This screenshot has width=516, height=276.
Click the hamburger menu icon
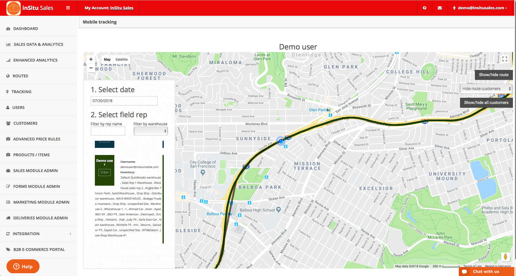[x=68, y=8]
